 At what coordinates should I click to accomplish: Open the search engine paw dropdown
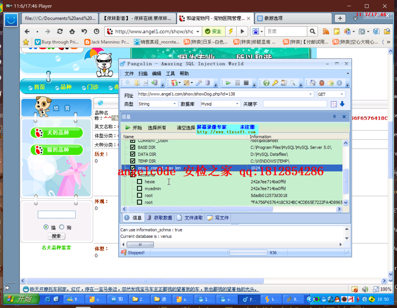(x=262, y=31)
